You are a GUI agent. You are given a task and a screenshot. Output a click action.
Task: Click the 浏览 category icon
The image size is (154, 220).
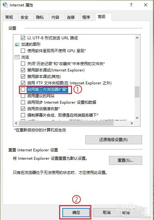point(17,57)
